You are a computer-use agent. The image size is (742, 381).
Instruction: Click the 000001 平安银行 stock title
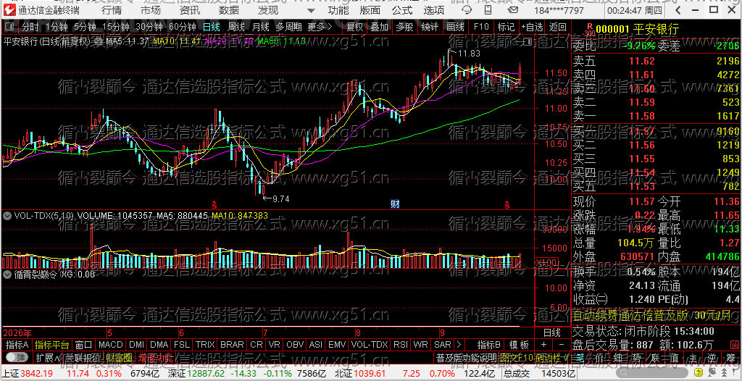click(x=638, y=30)
